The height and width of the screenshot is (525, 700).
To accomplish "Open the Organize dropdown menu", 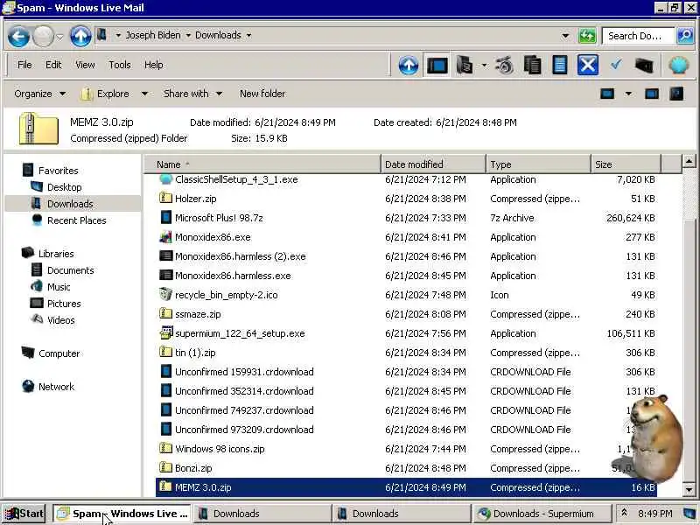I will pos(40,94).
